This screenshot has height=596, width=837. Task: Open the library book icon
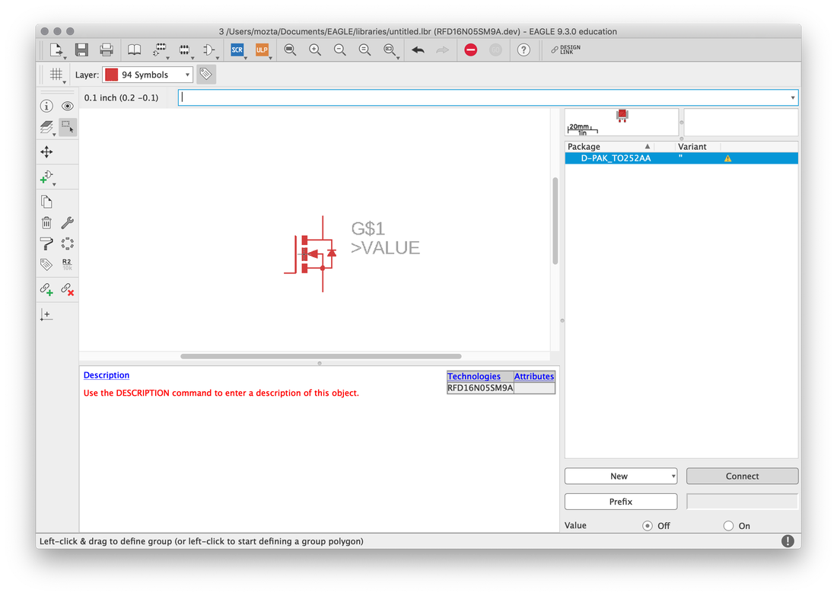[x=134, y=50]
